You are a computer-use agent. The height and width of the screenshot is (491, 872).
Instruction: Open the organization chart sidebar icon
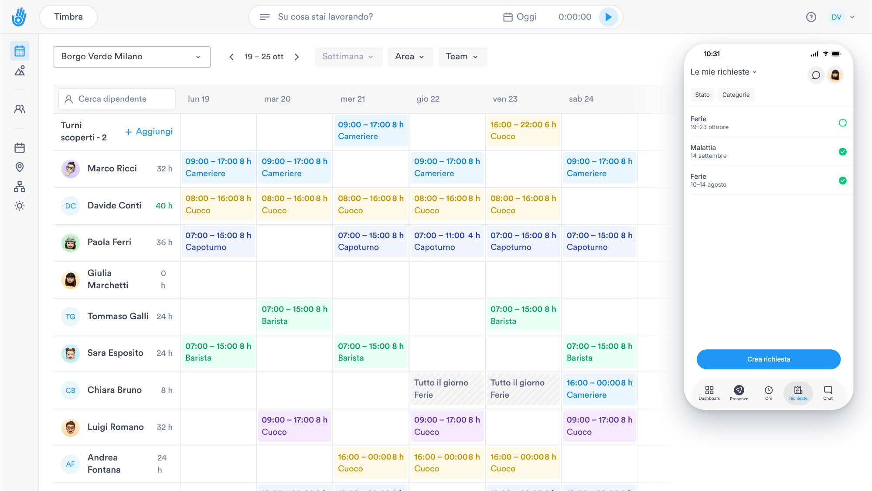[20, 187]
